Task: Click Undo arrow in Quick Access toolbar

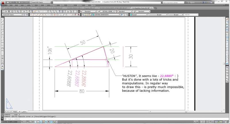Action: point(22,2)
